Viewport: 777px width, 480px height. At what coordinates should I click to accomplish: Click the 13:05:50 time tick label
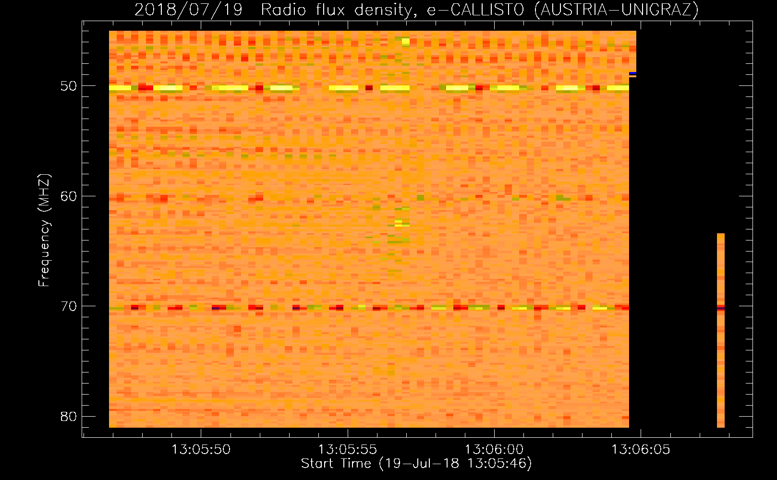pos(201,450)
